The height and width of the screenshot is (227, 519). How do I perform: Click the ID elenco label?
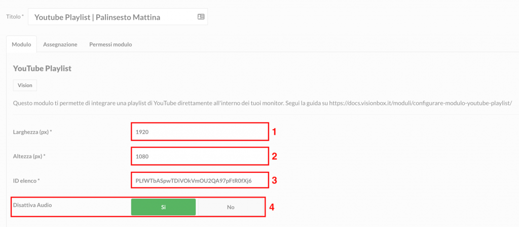pyautogui.click(x=26, y=181)
